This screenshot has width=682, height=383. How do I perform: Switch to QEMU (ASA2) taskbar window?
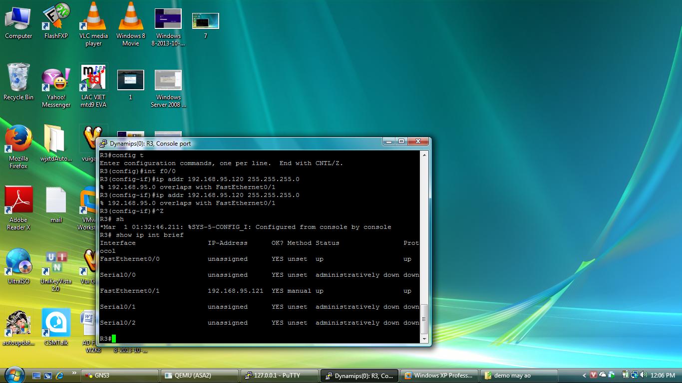pos(199,376)
